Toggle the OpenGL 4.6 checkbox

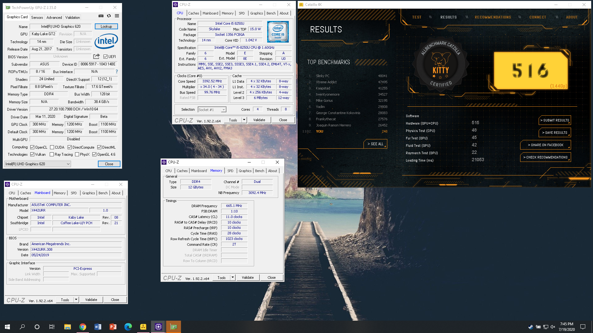tap(94, 154)
